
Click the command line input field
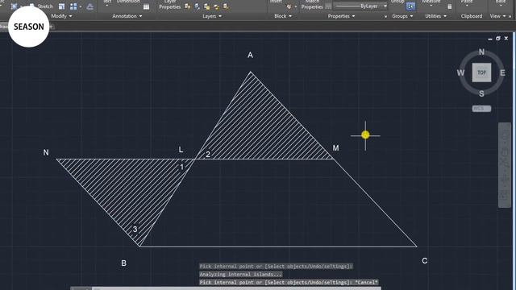(235, 288)
